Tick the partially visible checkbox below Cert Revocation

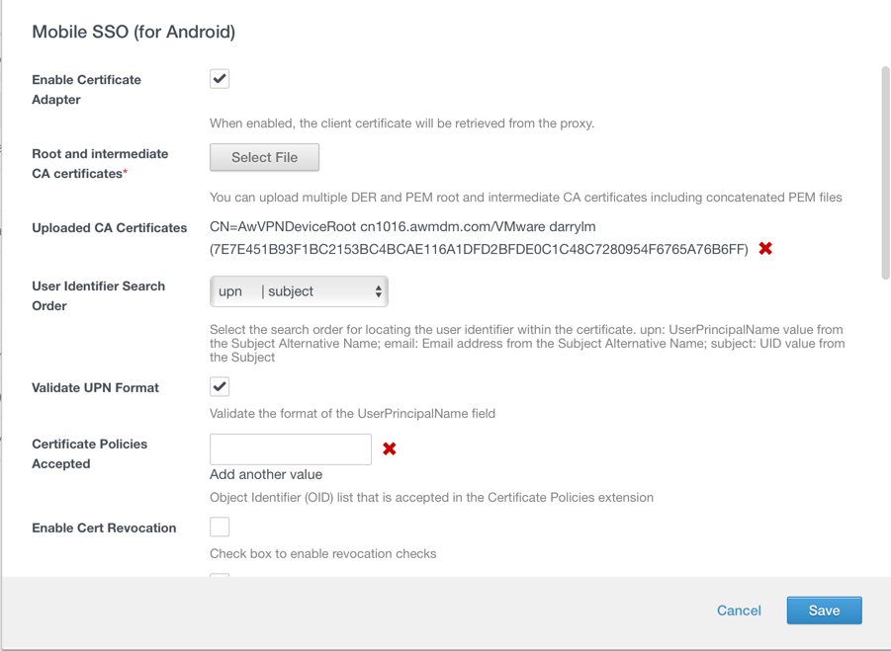[x=220, y=575]
